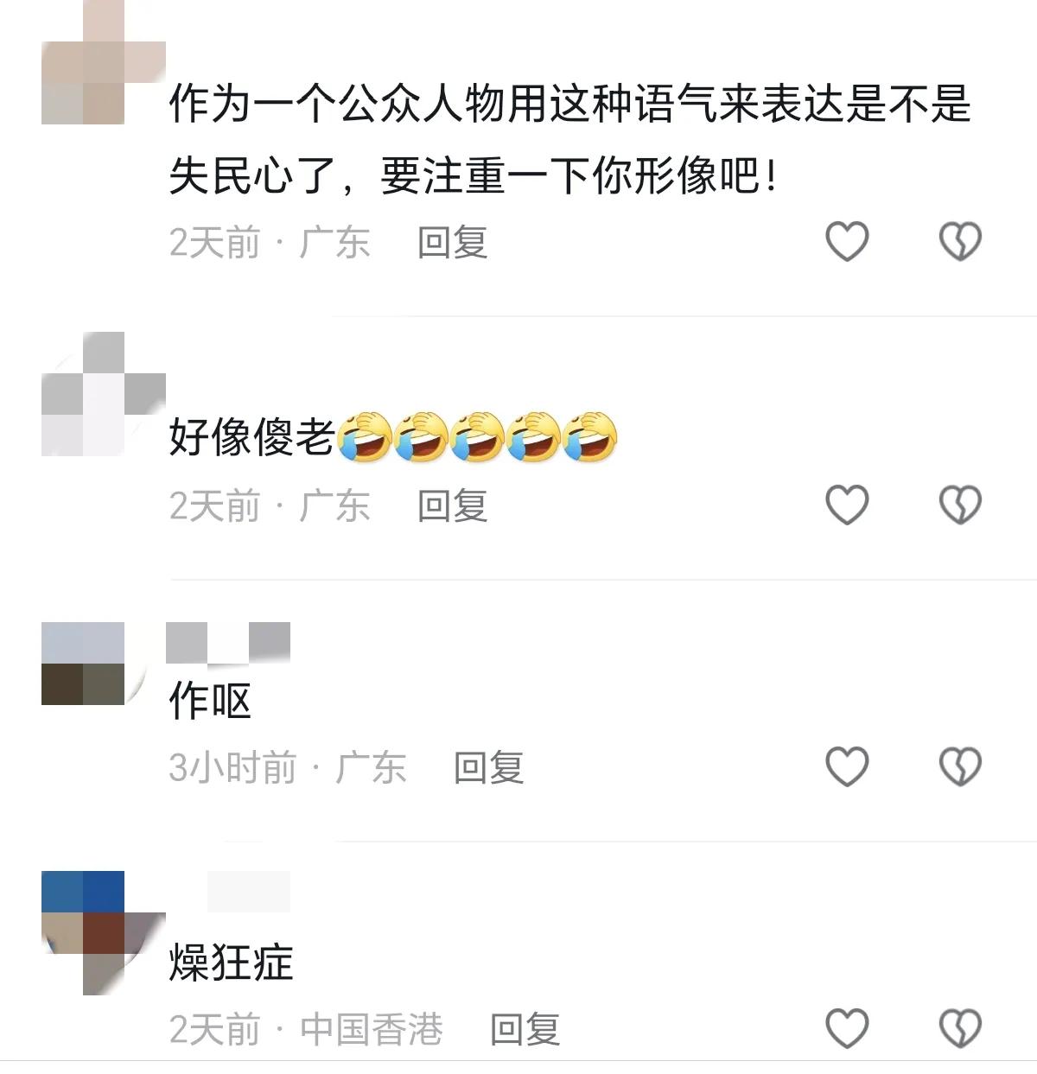The image size is (1037, 1074).
Task: Dislike the 燥狂症 comment
Action: point(960,1028)
